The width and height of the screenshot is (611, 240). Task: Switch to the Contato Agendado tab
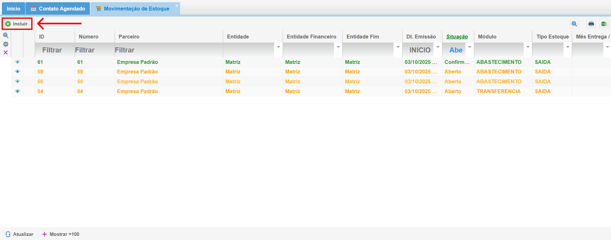tap(58, 9)
